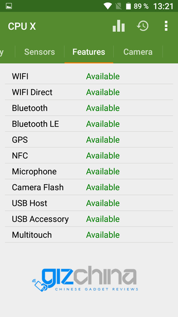Open the bar chart statistics icon
The image size is (178, 317).
pos(119,26)
